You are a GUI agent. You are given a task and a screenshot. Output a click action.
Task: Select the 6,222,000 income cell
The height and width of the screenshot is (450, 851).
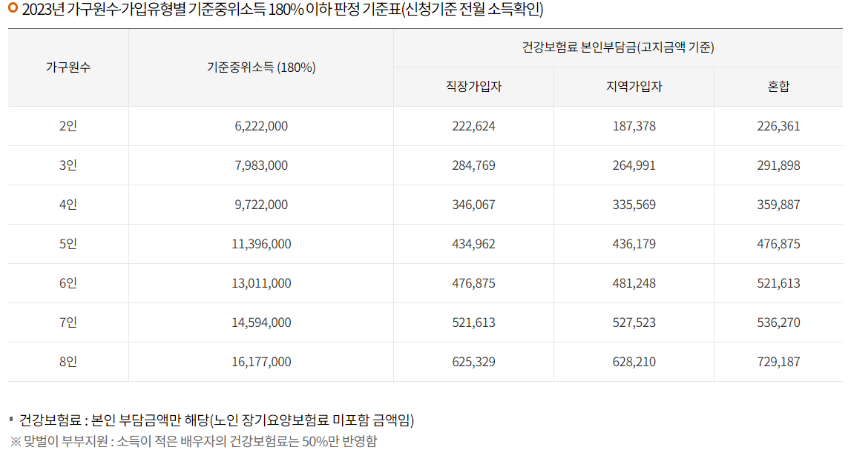(261, 126)
